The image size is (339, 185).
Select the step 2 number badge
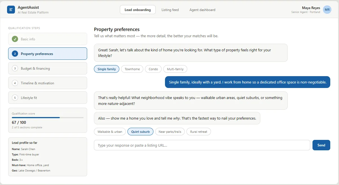pos(15,54)
